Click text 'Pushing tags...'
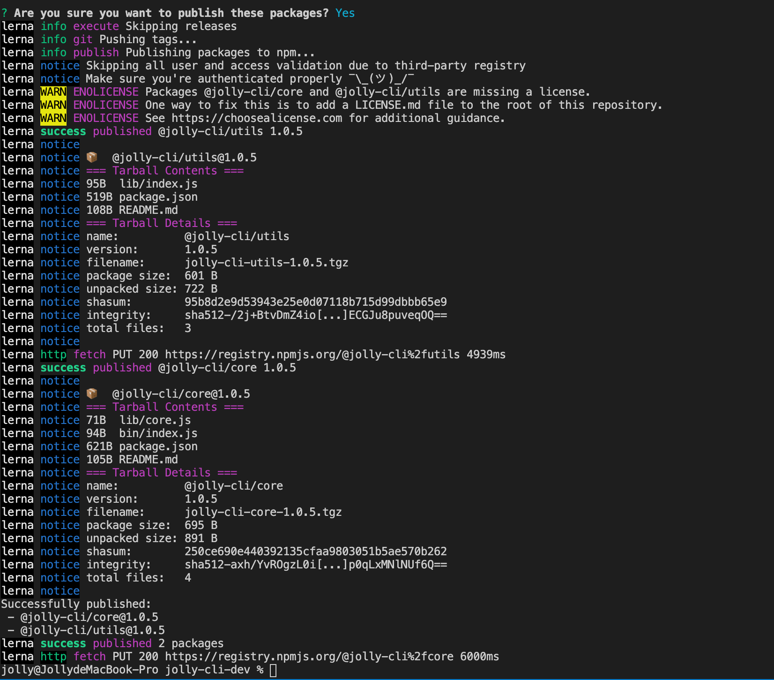The width and height of the screenshot is (774, 680). pos(148,39)
